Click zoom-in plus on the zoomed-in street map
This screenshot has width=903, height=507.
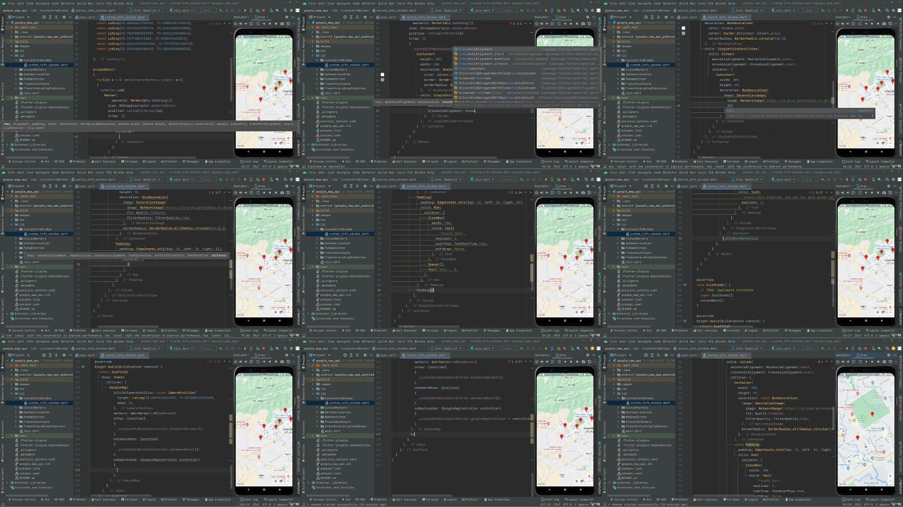[890, 476]
